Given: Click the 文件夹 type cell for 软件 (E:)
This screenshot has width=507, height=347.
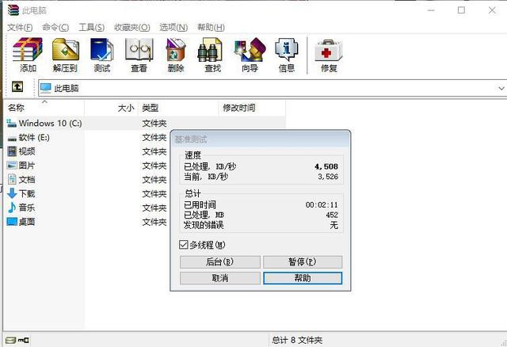Looking at the screenshot, I should [154, 137].
